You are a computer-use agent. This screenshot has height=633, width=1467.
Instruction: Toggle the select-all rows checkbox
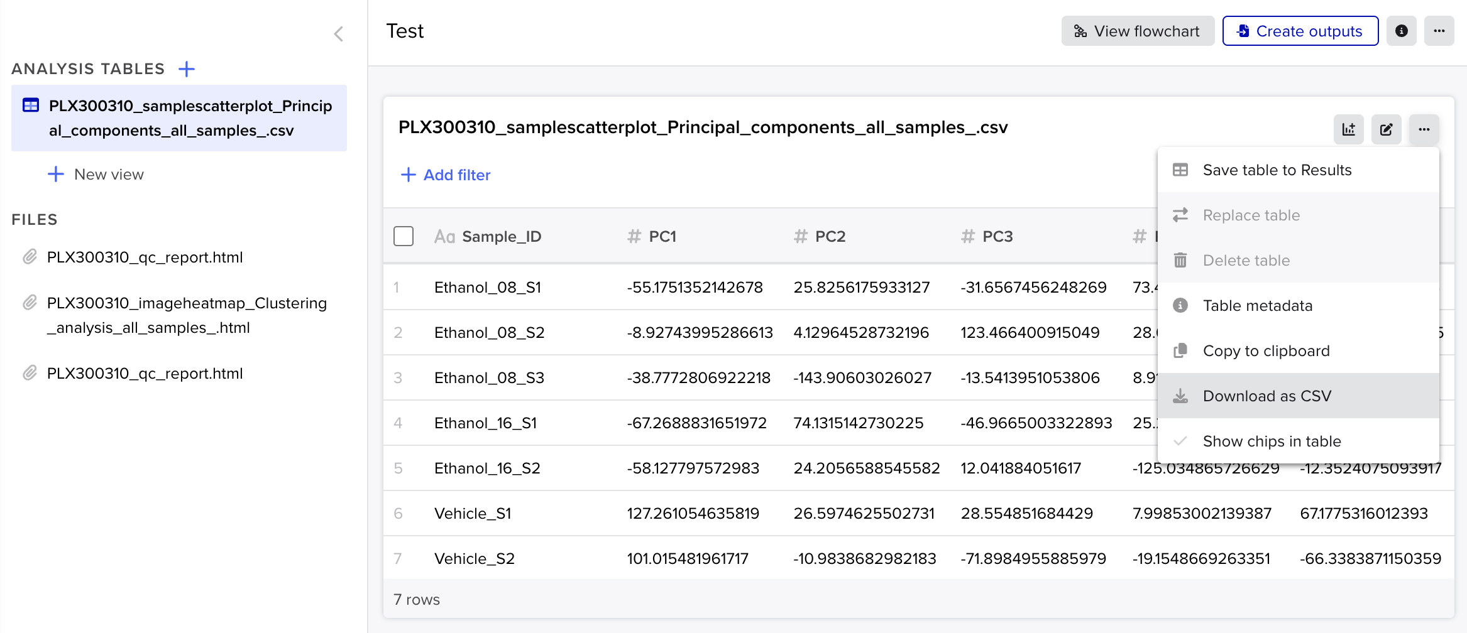tap(404, 236)
